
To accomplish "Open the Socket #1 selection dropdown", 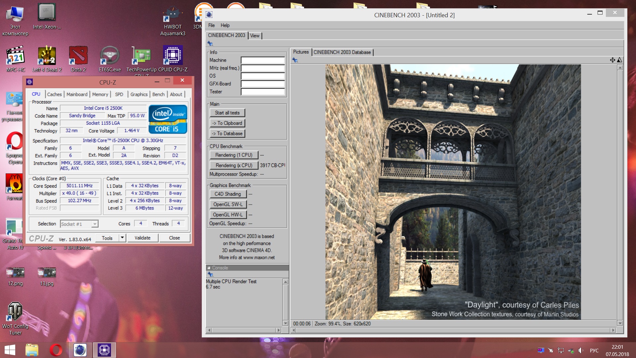I will coord(95,224).
